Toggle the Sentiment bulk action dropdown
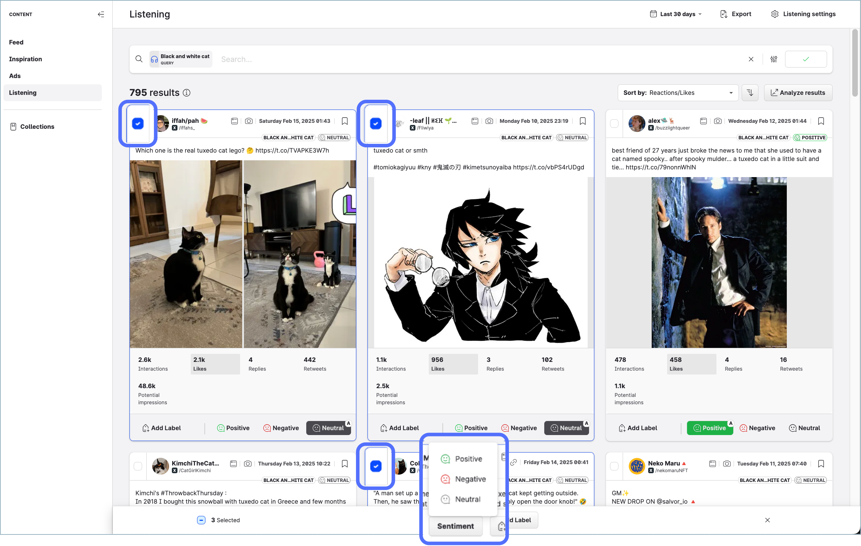 coord(455,526)
